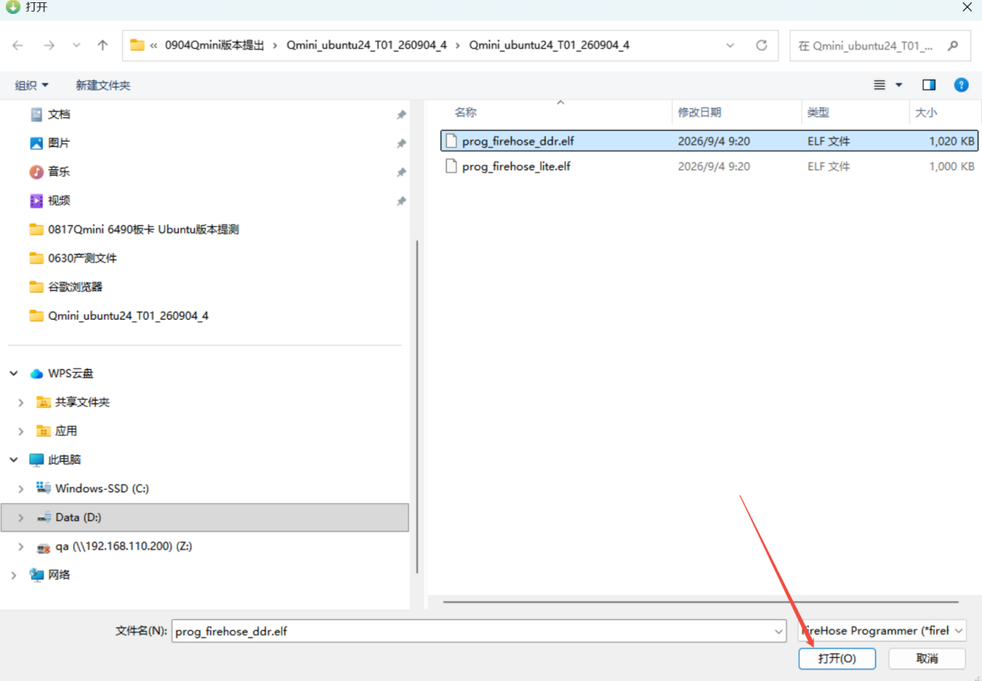Go back with the Back arrow

point(18,46)
